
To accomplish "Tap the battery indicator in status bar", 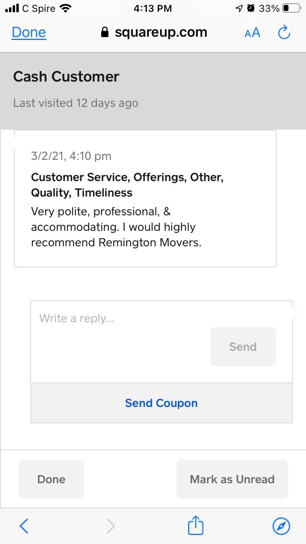I will (291, 8).
